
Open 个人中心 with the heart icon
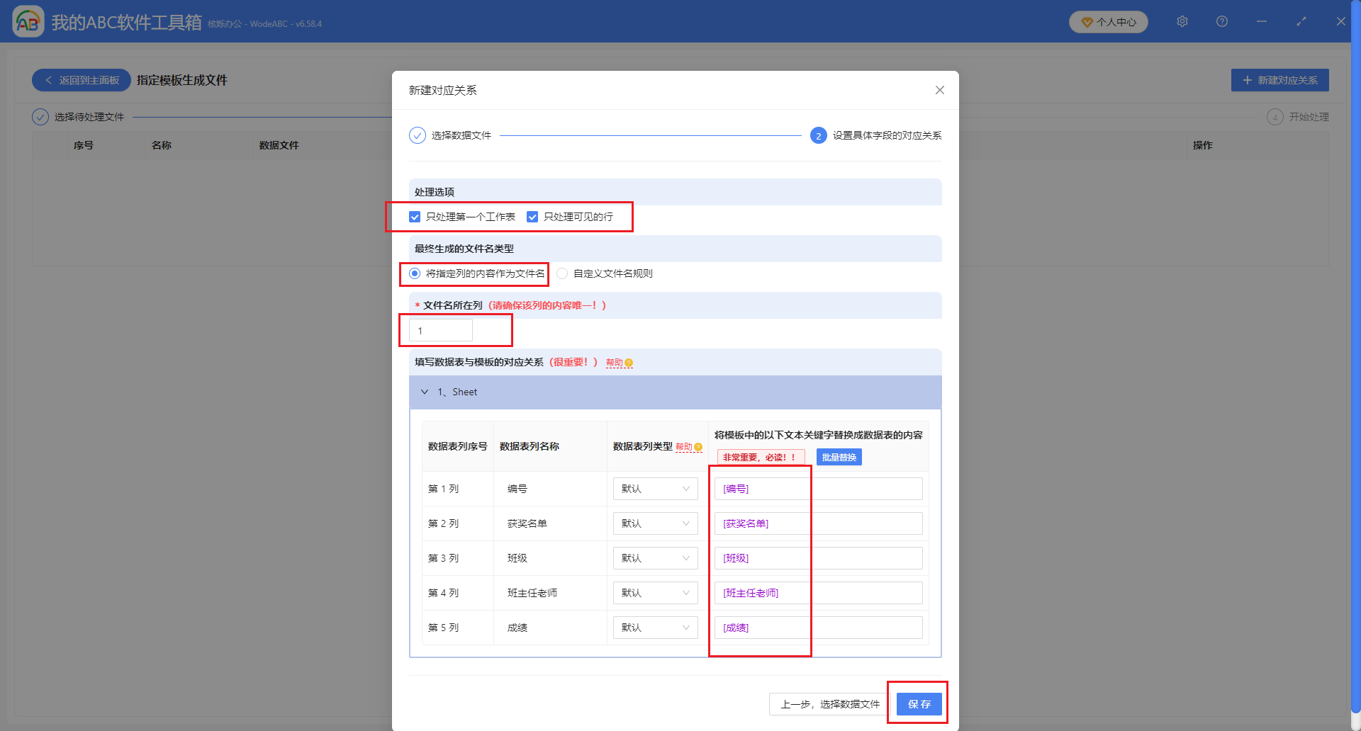1108,21
